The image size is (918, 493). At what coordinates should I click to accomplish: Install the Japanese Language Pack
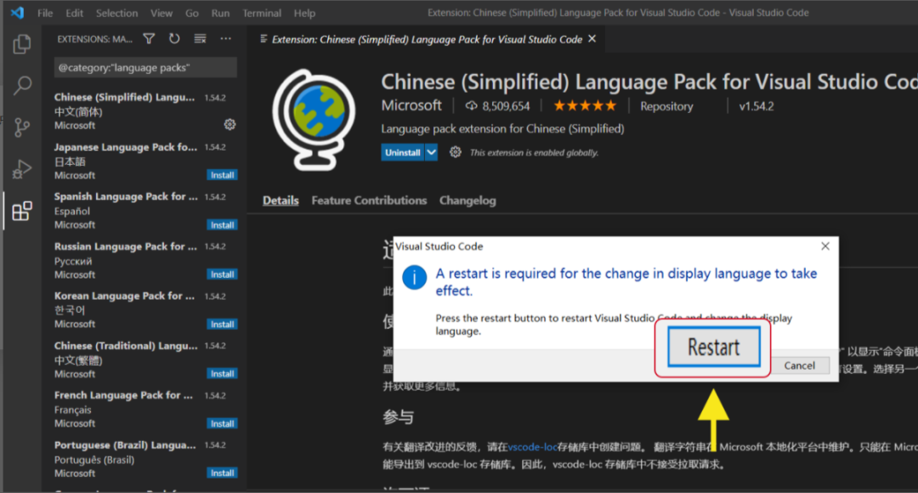click(223, 175)
